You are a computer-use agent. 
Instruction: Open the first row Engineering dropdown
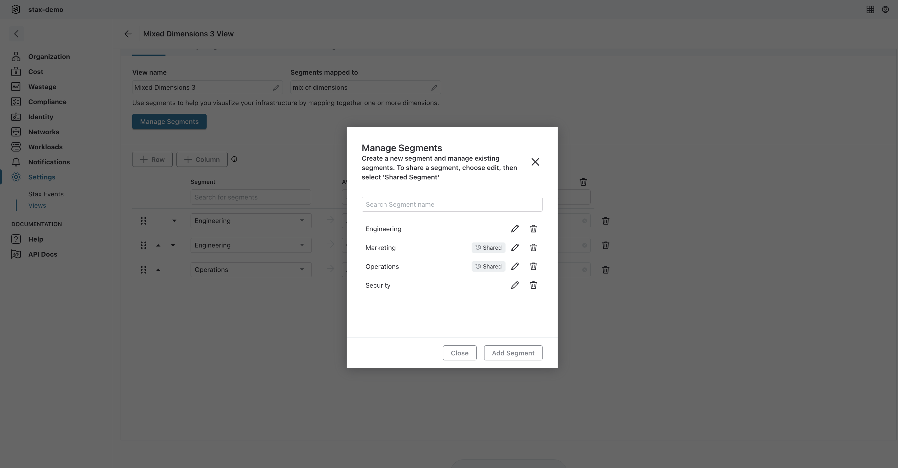coord(251,221)
